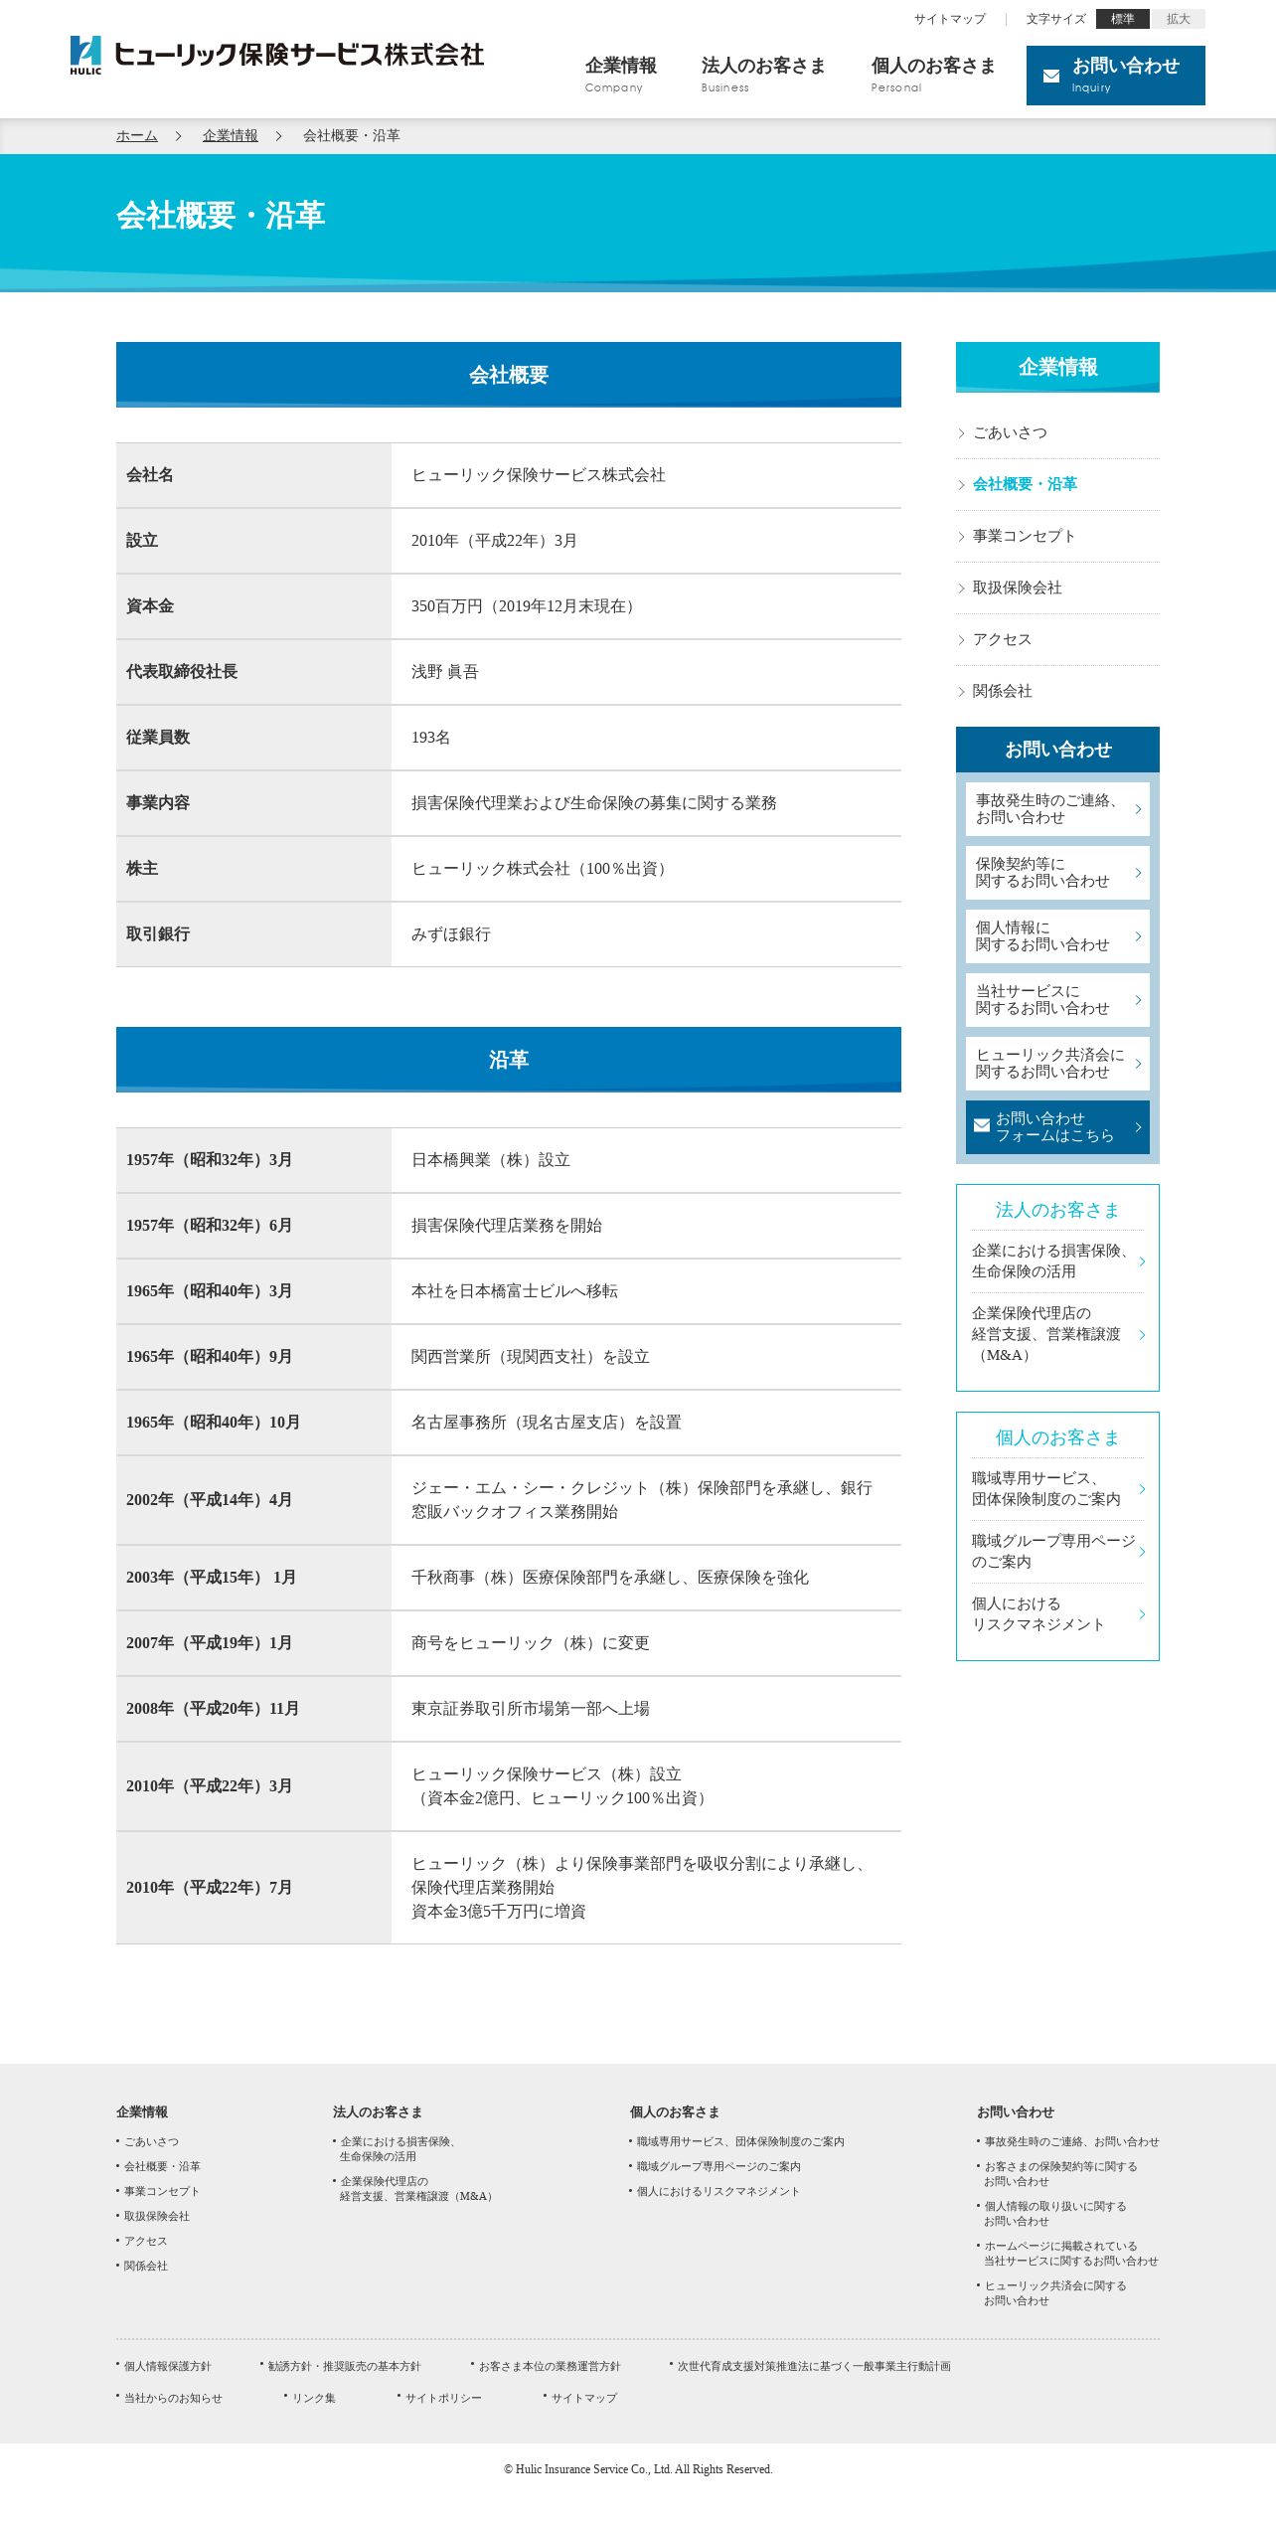Open 職域グループ専用ページのご案内 sidebar link

click(1057, 1552)
